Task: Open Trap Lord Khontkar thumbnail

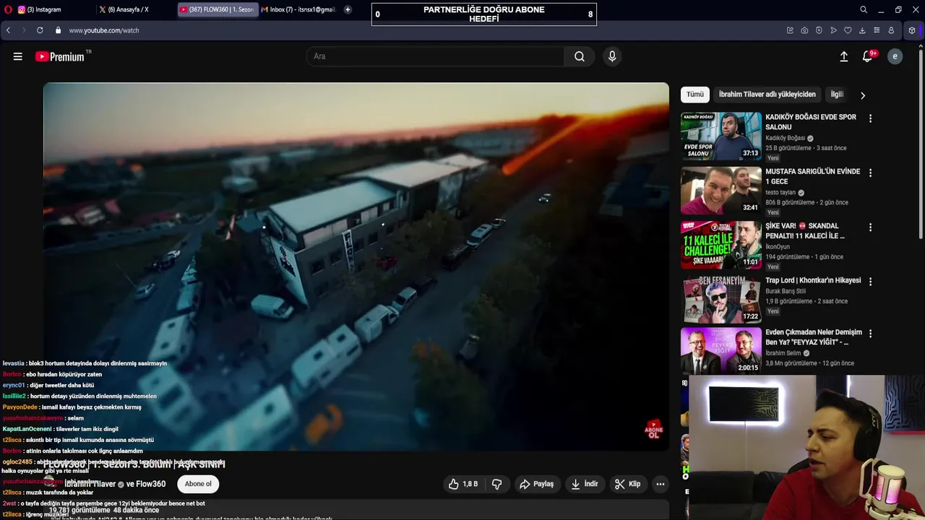Action: [x=721, y=299]
